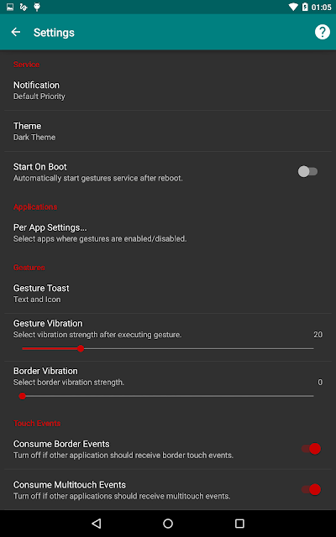Image resolution: width=336 pixels, height=537 pixels.
Task: Open Per App Settings entry
Action: coord(168,233)
